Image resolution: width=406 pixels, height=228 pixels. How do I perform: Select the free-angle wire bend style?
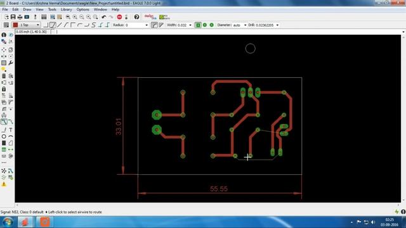coord(60,25)
